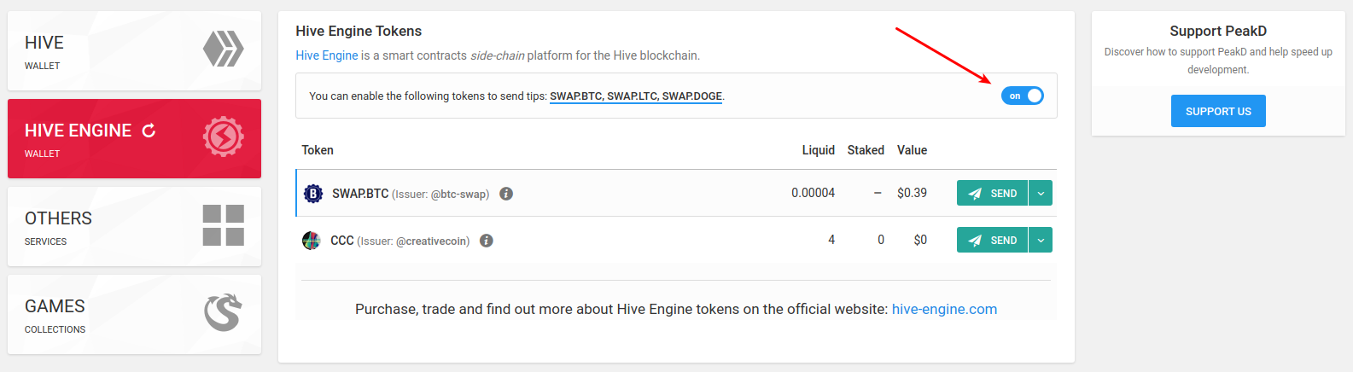This screenshot has width=1353, height=372.
Task: Open the Hive Engine link
Action: click(327, 55)
